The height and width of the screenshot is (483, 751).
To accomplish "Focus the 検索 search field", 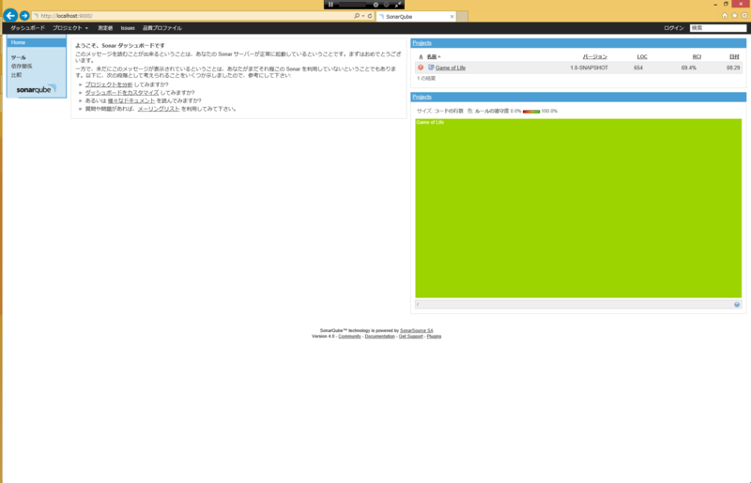I will click(x=717, y=28).
